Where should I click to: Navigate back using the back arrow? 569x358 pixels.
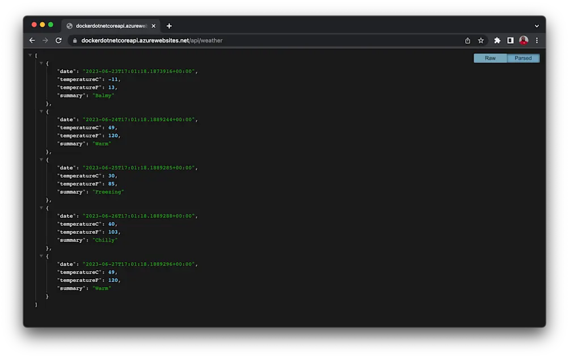click(32, 40)
